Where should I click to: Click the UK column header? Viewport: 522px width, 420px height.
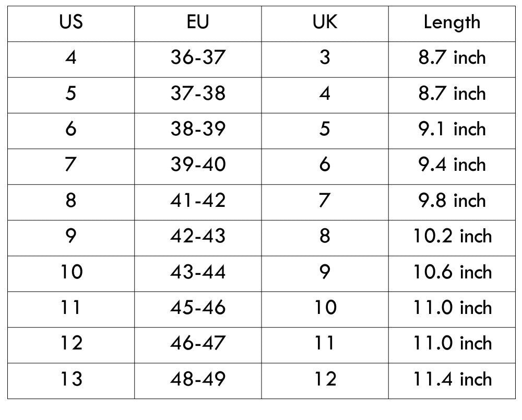325,24
